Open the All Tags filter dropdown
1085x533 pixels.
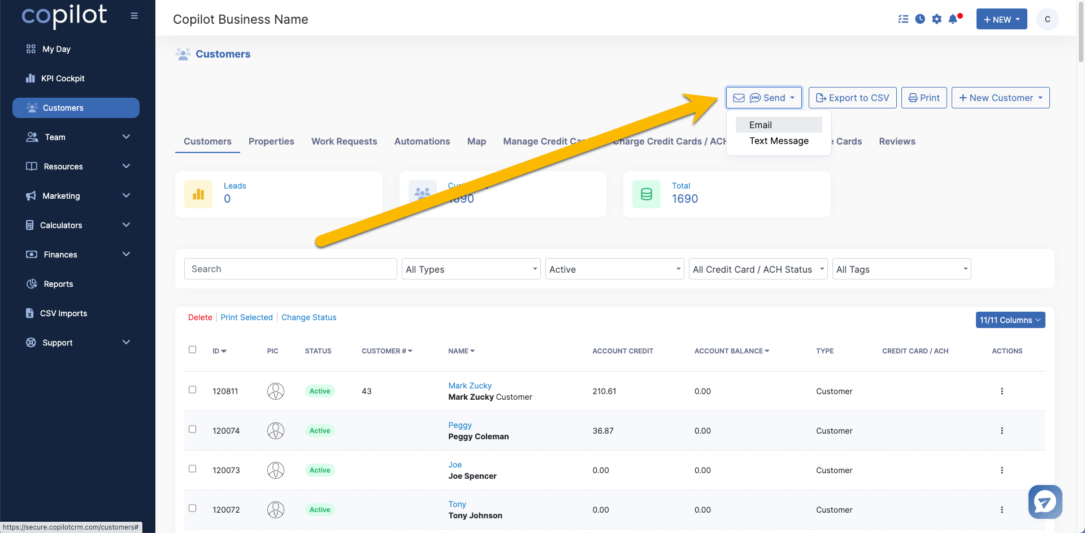pos(901,269)
